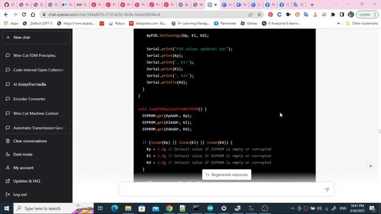Switch to the first GitHub tab
This screenshot has height=214, width=381.
10,5
